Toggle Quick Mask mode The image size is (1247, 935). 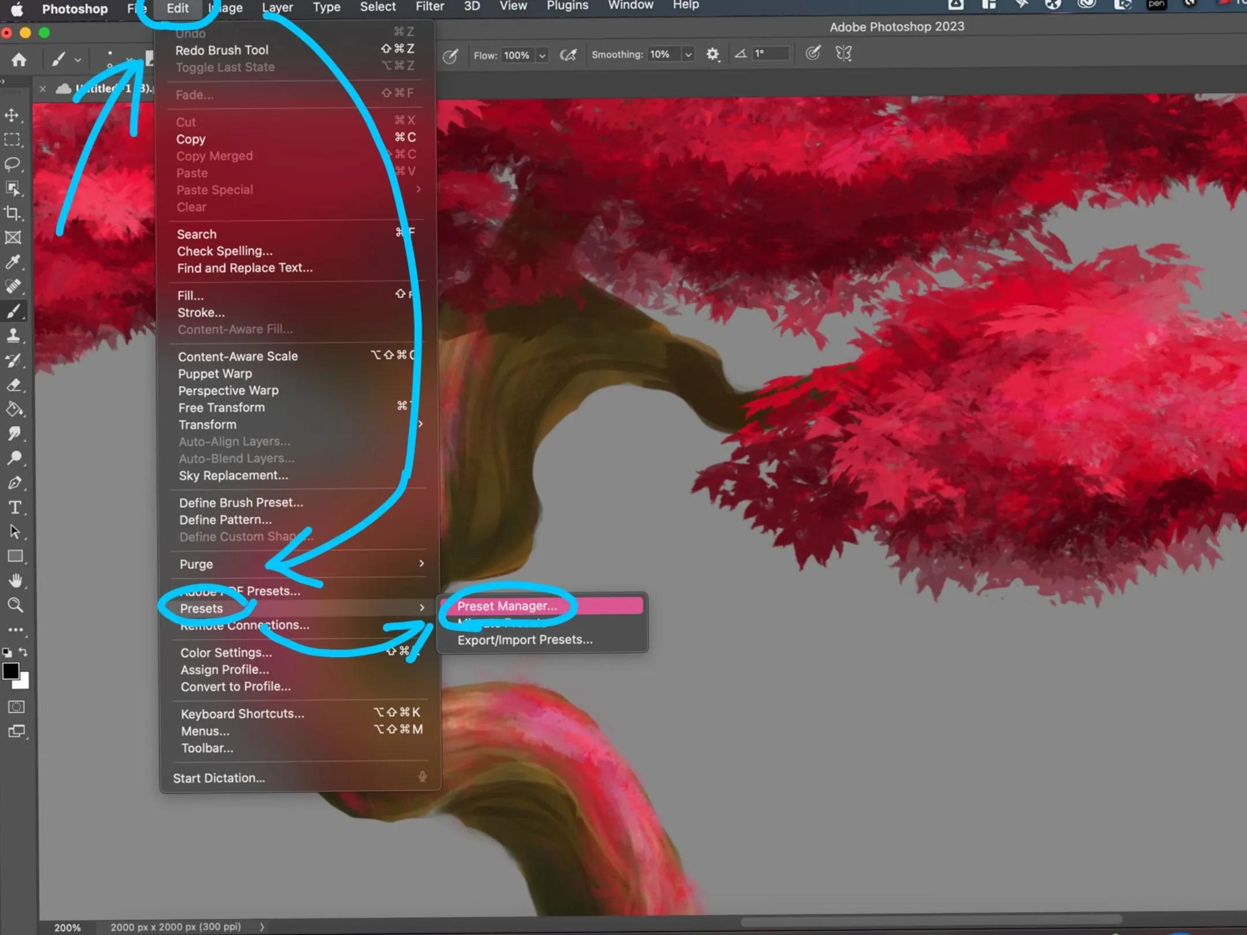[x=16, y=707]
